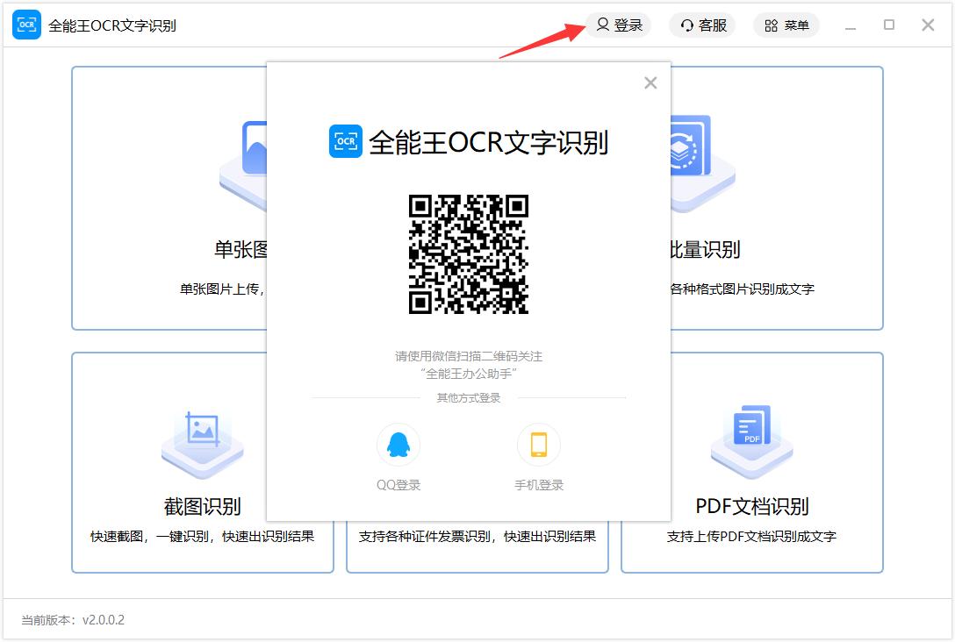The height and width of the screenshot is (642, 955).
Task: Select the 手机登录 text label
Action: point(539,485)
